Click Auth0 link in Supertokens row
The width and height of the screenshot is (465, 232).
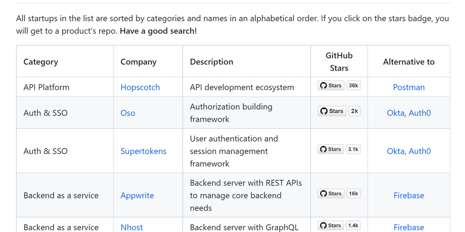pyautogui.click(x=420, y=151)
